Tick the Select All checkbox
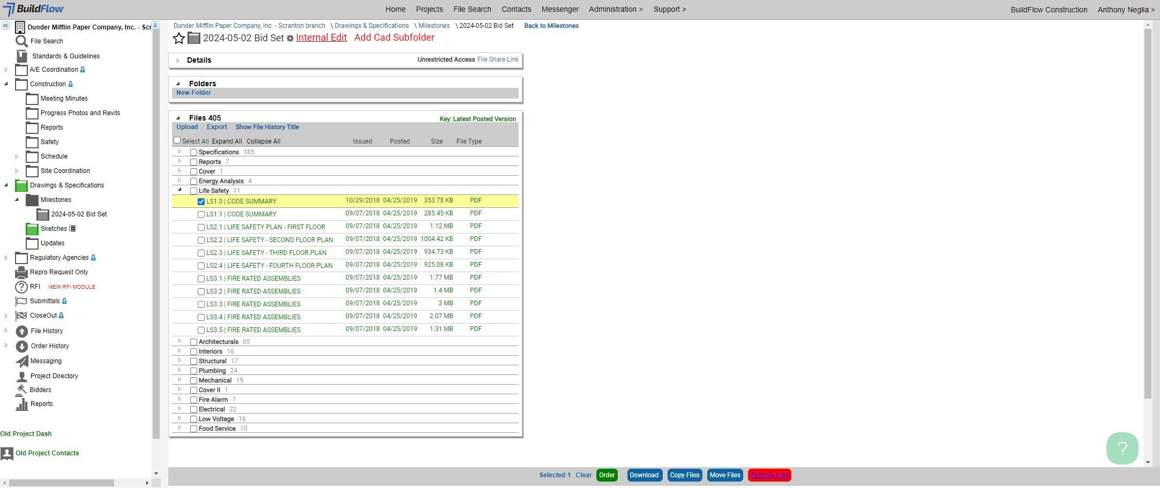 177,140
